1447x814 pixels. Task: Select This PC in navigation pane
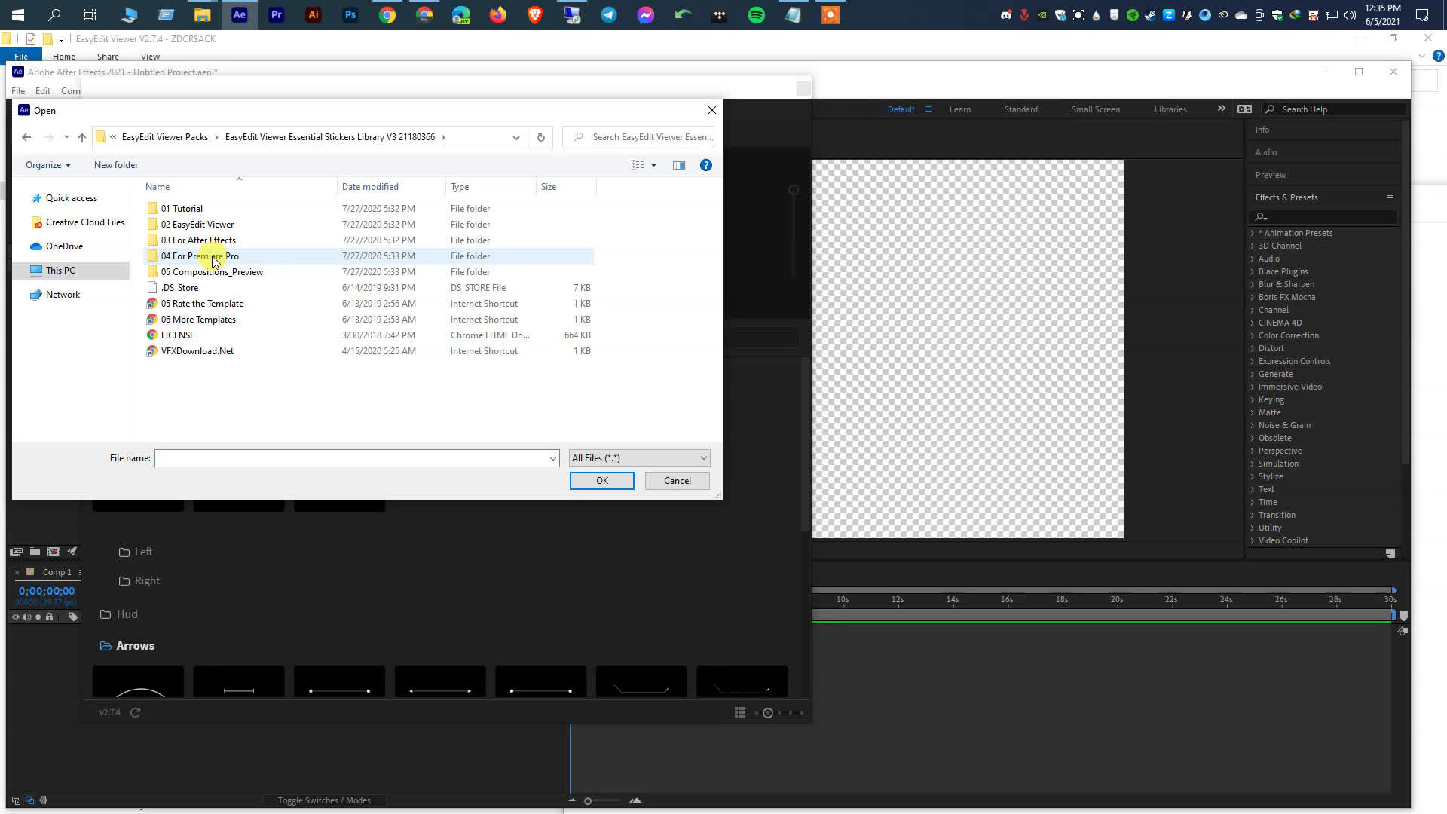(60, 271)
